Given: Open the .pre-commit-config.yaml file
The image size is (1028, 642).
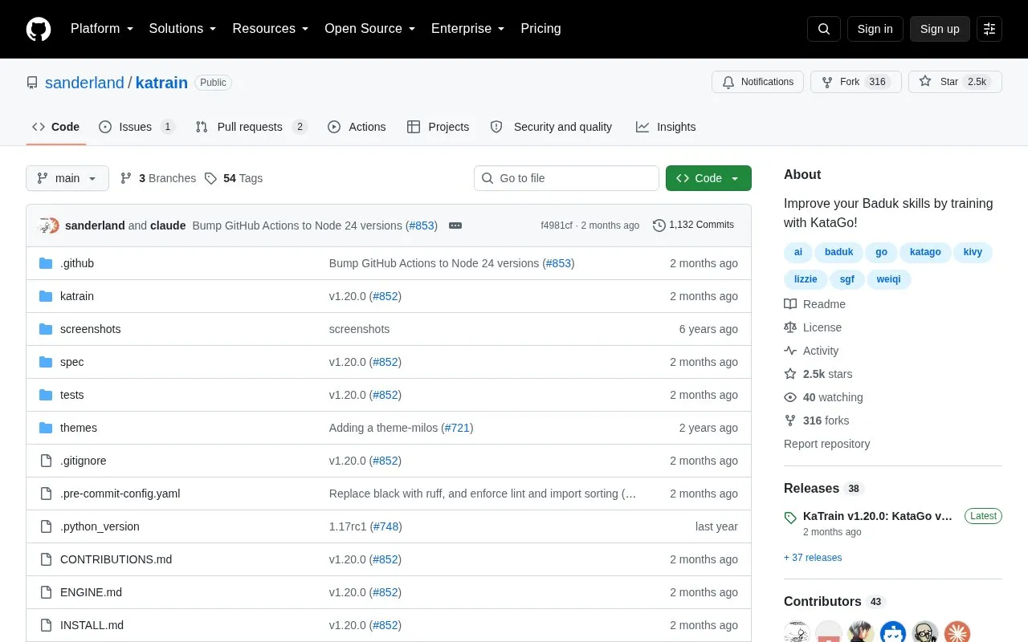Looking at the screenshot, I should (x=120, y=494).
